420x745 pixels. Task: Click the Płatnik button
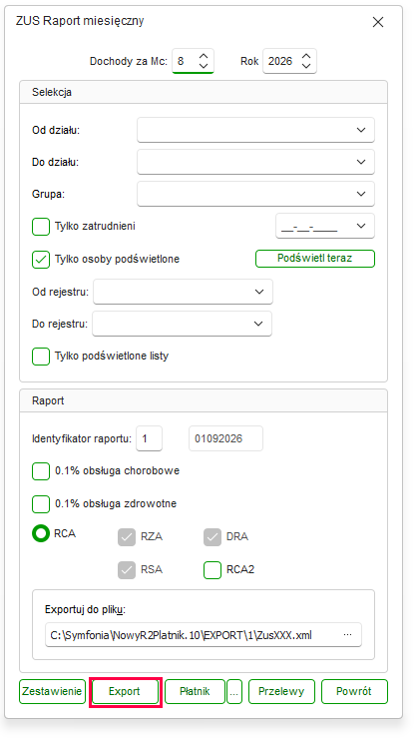pyautogui.click(x=196, y=691)
